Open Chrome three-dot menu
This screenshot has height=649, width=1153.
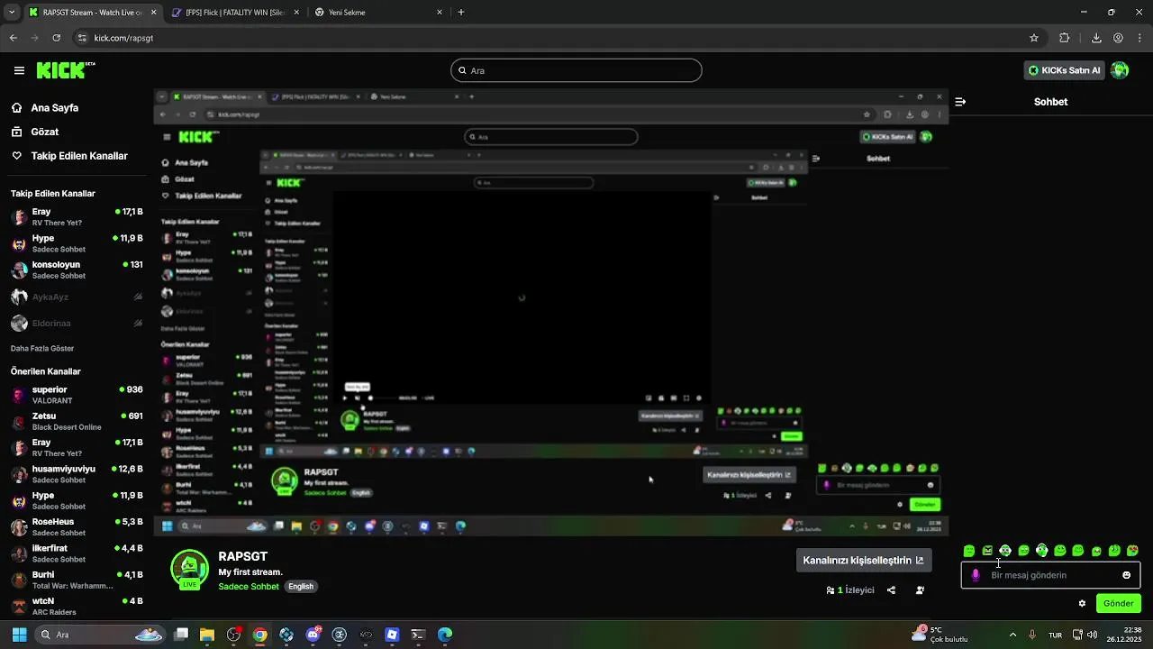pos(1139,38)
